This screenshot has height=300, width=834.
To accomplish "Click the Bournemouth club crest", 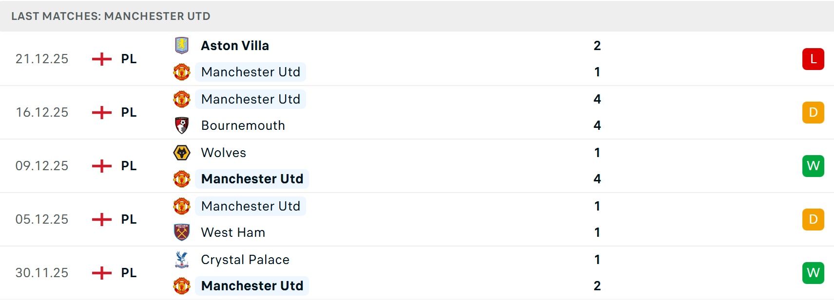I will tap(182, 125).
